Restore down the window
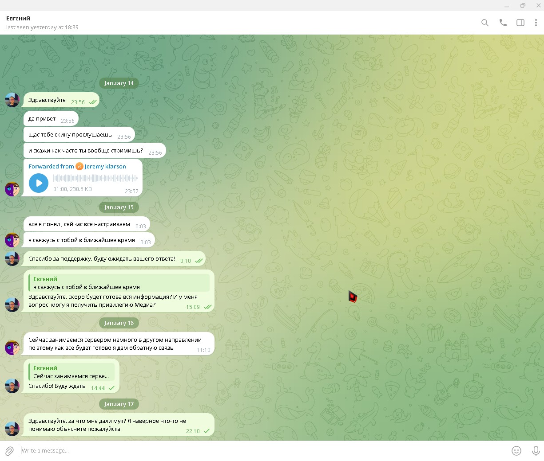The height and width of the screenshot is (461, 544). coord(523,5)
